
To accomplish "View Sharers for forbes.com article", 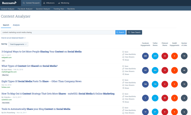I will click(x=128, y=85).
